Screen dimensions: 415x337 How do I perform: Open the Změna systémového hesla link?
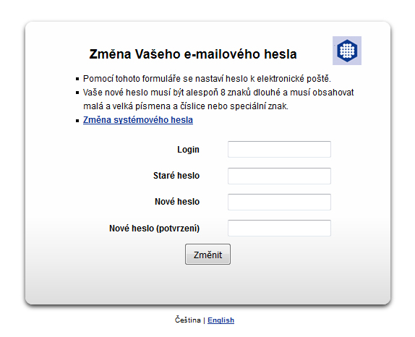pos(138,120)
